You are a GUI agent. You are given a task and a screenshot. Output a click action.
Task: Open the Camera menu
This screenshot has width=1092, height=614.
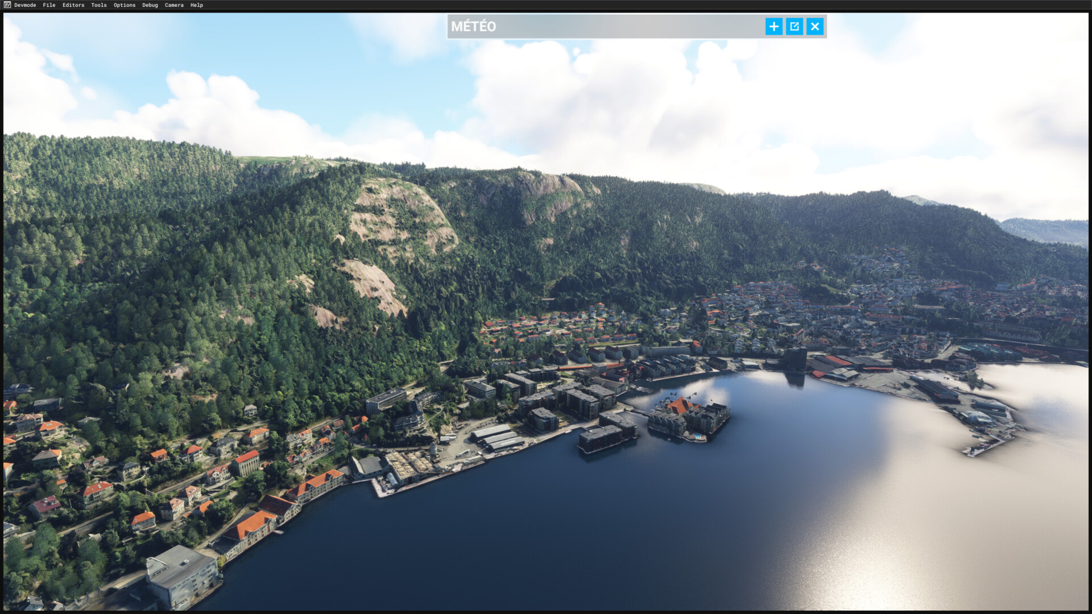(x=174, y=5)
